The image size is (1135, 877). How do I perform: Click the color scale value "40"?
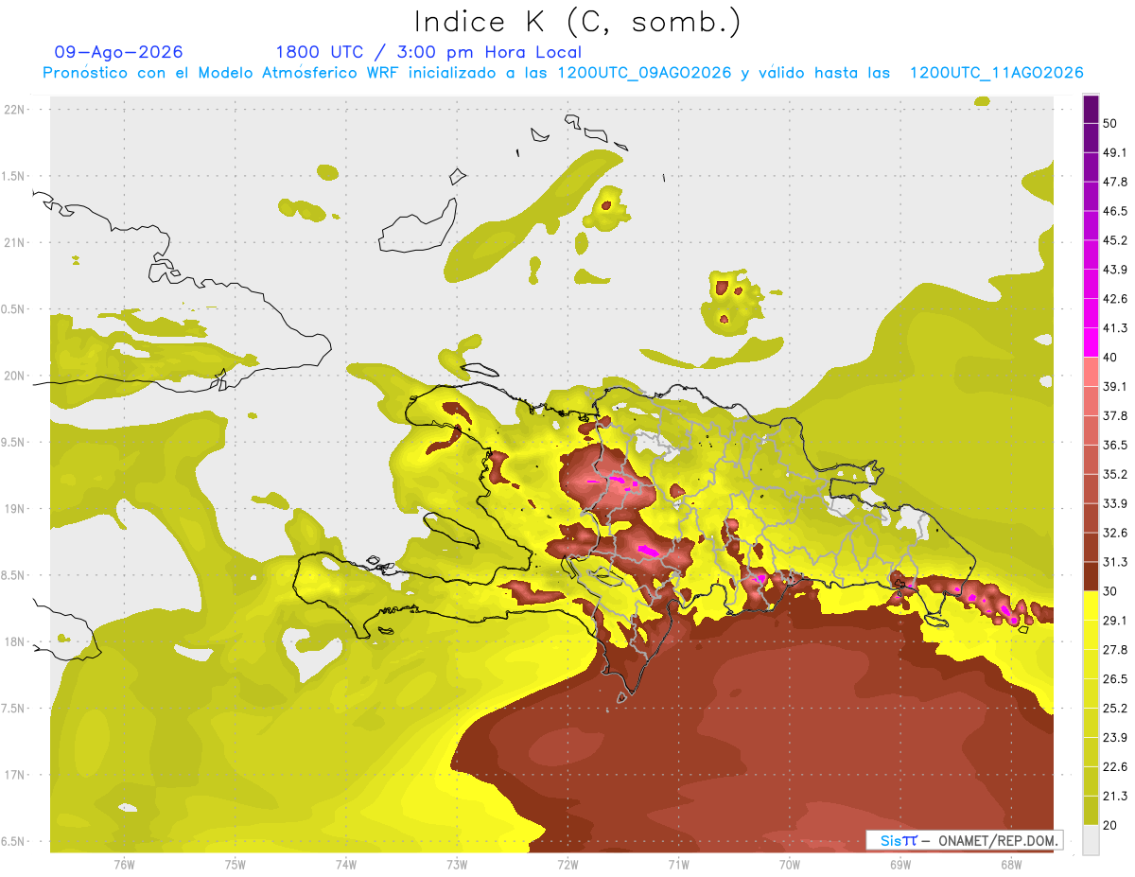tap(1109, 358)
